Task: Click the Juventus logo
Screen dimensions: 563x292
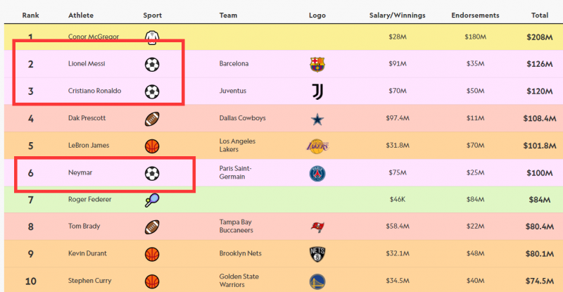Action: pos(317,91)
